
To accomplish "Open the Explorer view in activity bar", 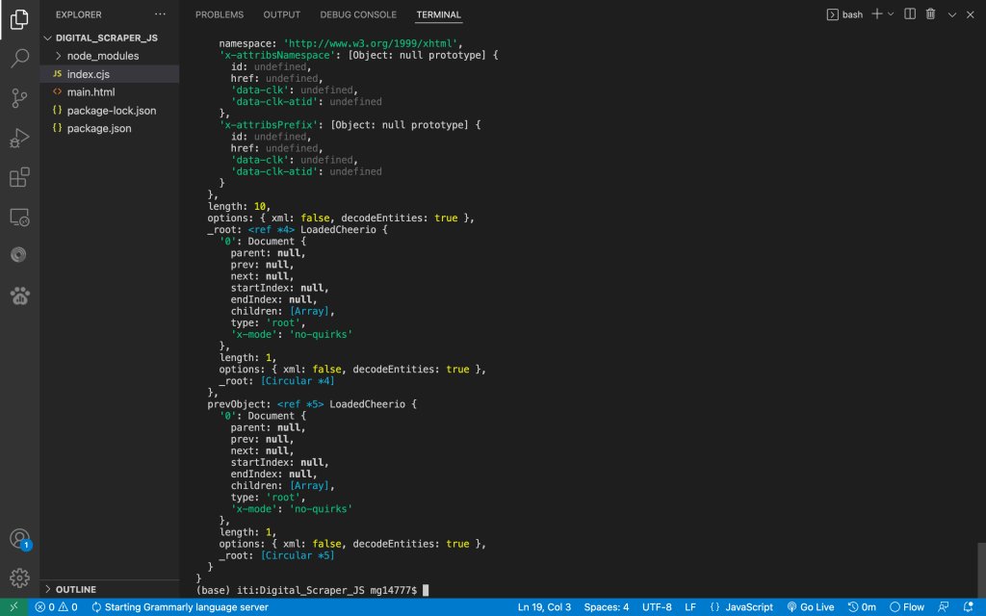I will point(19,19).
